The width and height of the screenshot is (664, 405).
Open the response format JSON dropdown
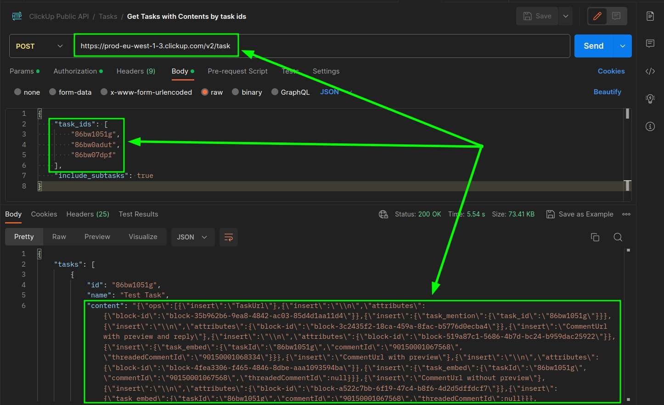click(192, 237)
